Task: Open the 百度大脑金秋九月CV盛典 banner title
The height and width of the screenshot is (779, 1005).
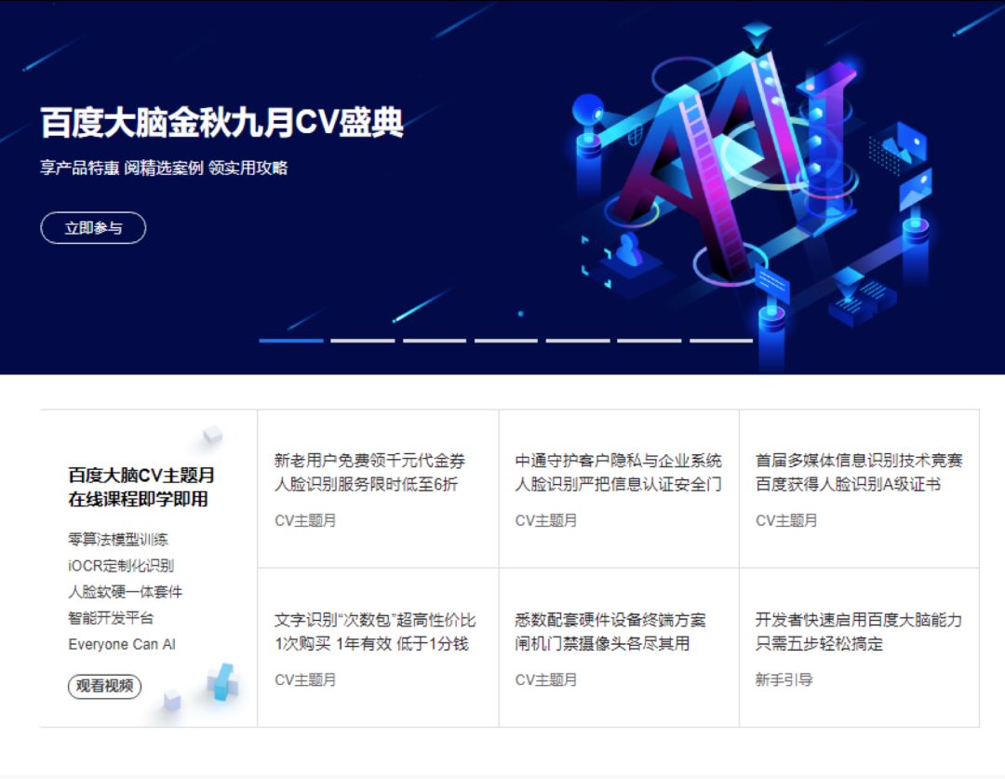Action: pyautogui.click(x=221, y=123)
